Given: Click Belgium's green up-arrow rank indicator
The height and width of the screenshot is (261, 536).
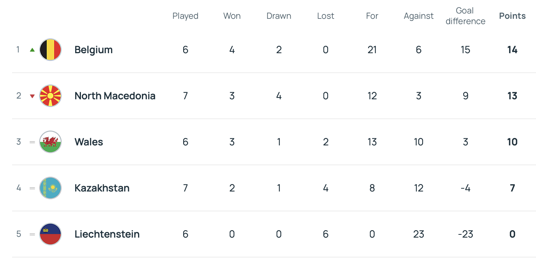Looking at the screenshot, I should coord(32,50).
